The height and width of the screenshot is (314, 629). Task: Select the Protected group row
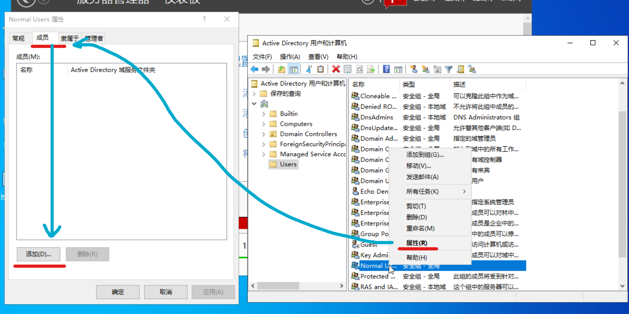coord(438,276)
